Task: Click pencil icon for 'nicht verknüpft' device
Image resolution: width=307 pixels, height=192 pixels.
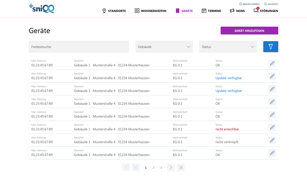Action: pyautogui.click(x=272, y=140)
